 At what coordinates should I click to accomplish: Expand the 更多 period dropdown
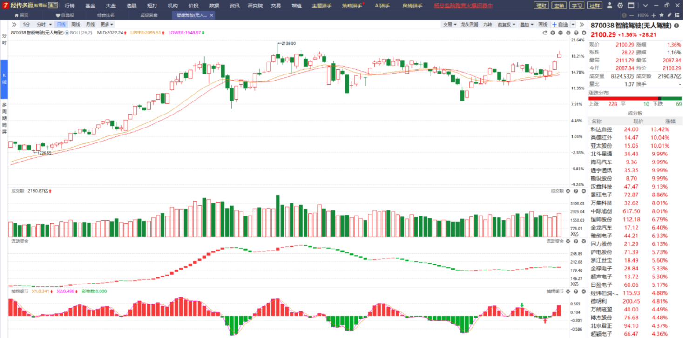tap(107, 24)
